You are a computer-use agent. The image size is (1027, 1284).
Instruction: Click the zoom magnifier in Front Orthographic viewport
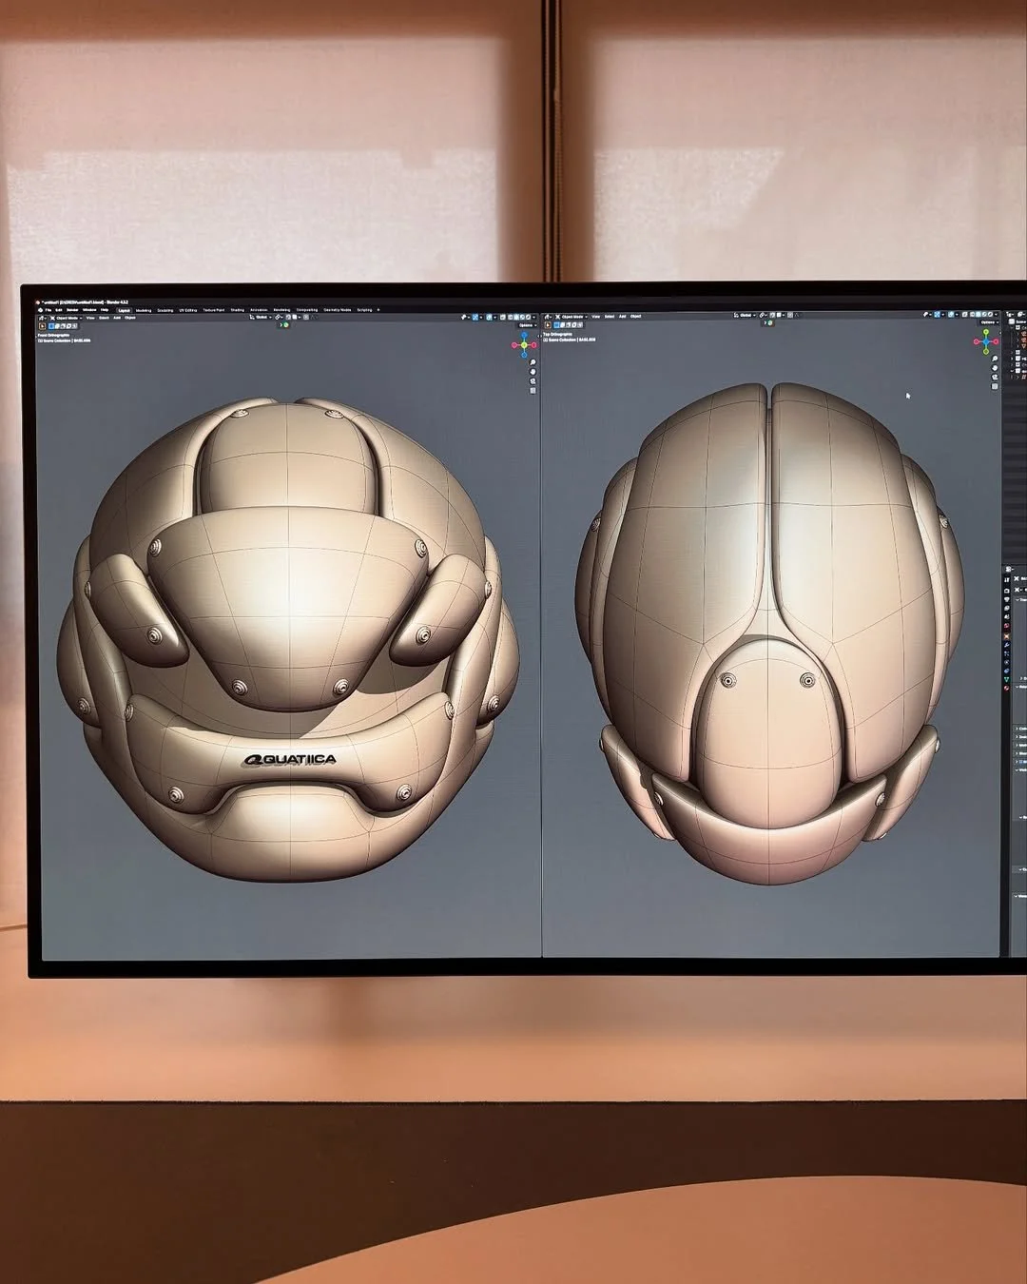click(x=533, y=362)
